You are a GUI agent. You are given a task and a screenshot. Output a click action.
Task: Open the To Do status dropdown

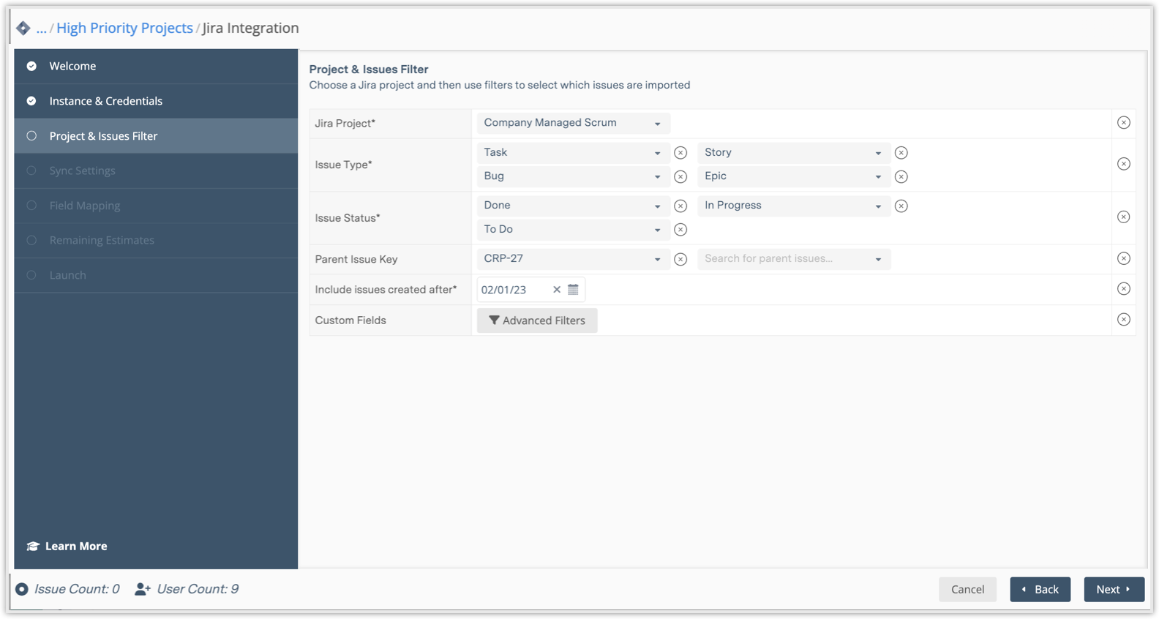573,230
